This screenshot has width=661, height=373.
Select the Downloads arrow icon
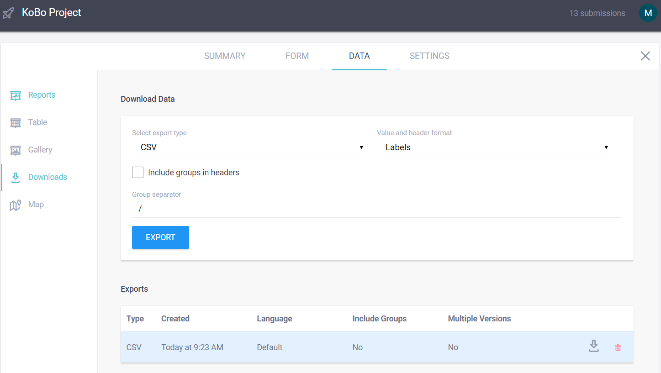[x=16, y=177]
